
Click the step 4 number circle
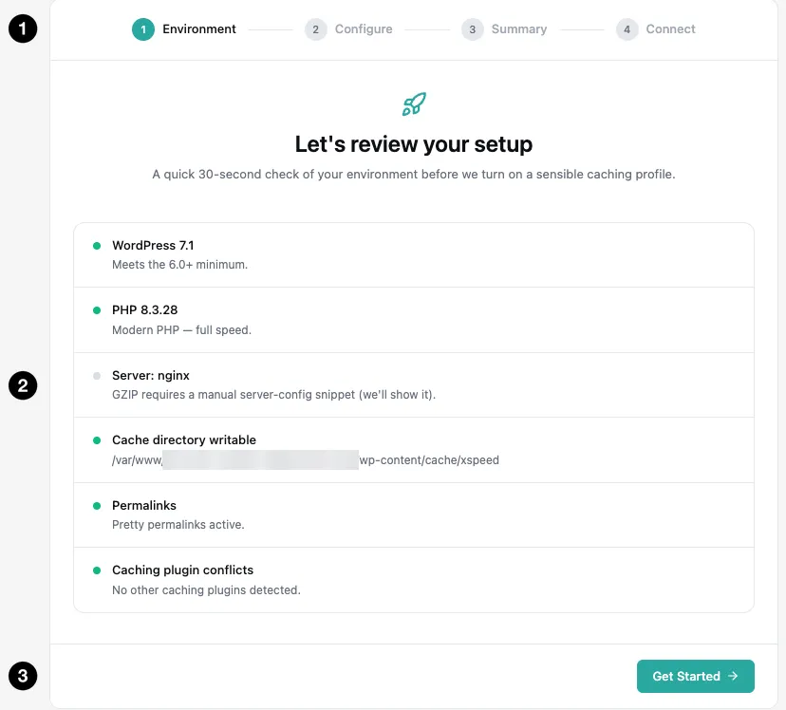[x=627, y=29]
